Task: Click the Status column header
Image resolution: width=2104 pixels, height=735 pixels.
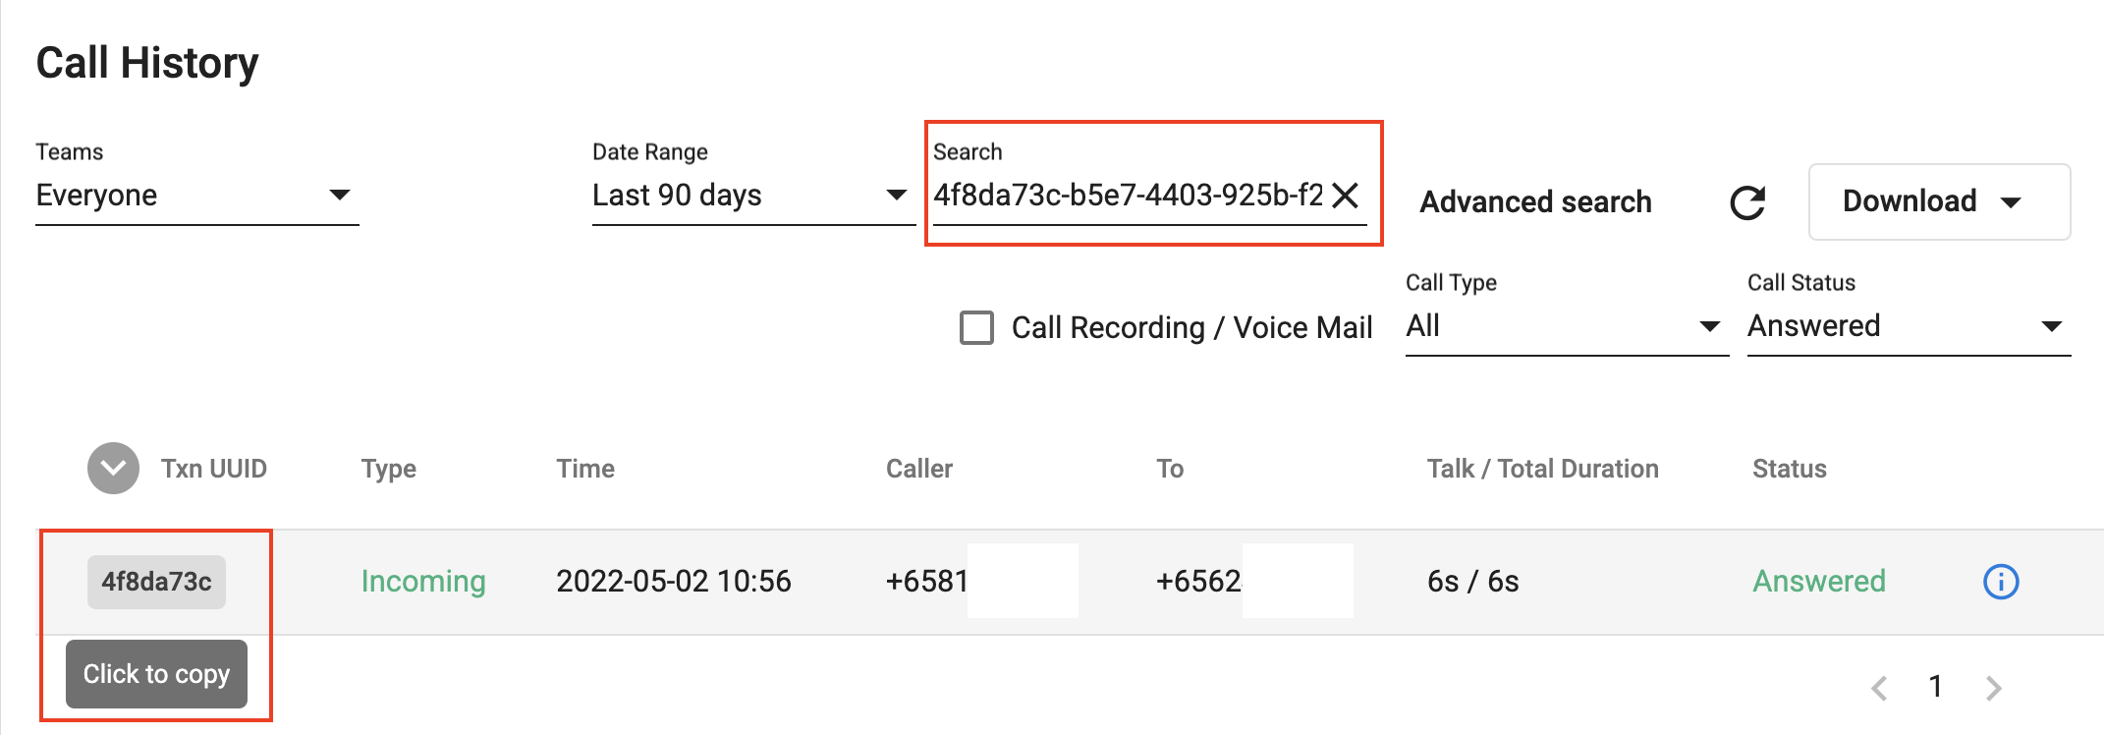Action: click(x=1789, y=469)
